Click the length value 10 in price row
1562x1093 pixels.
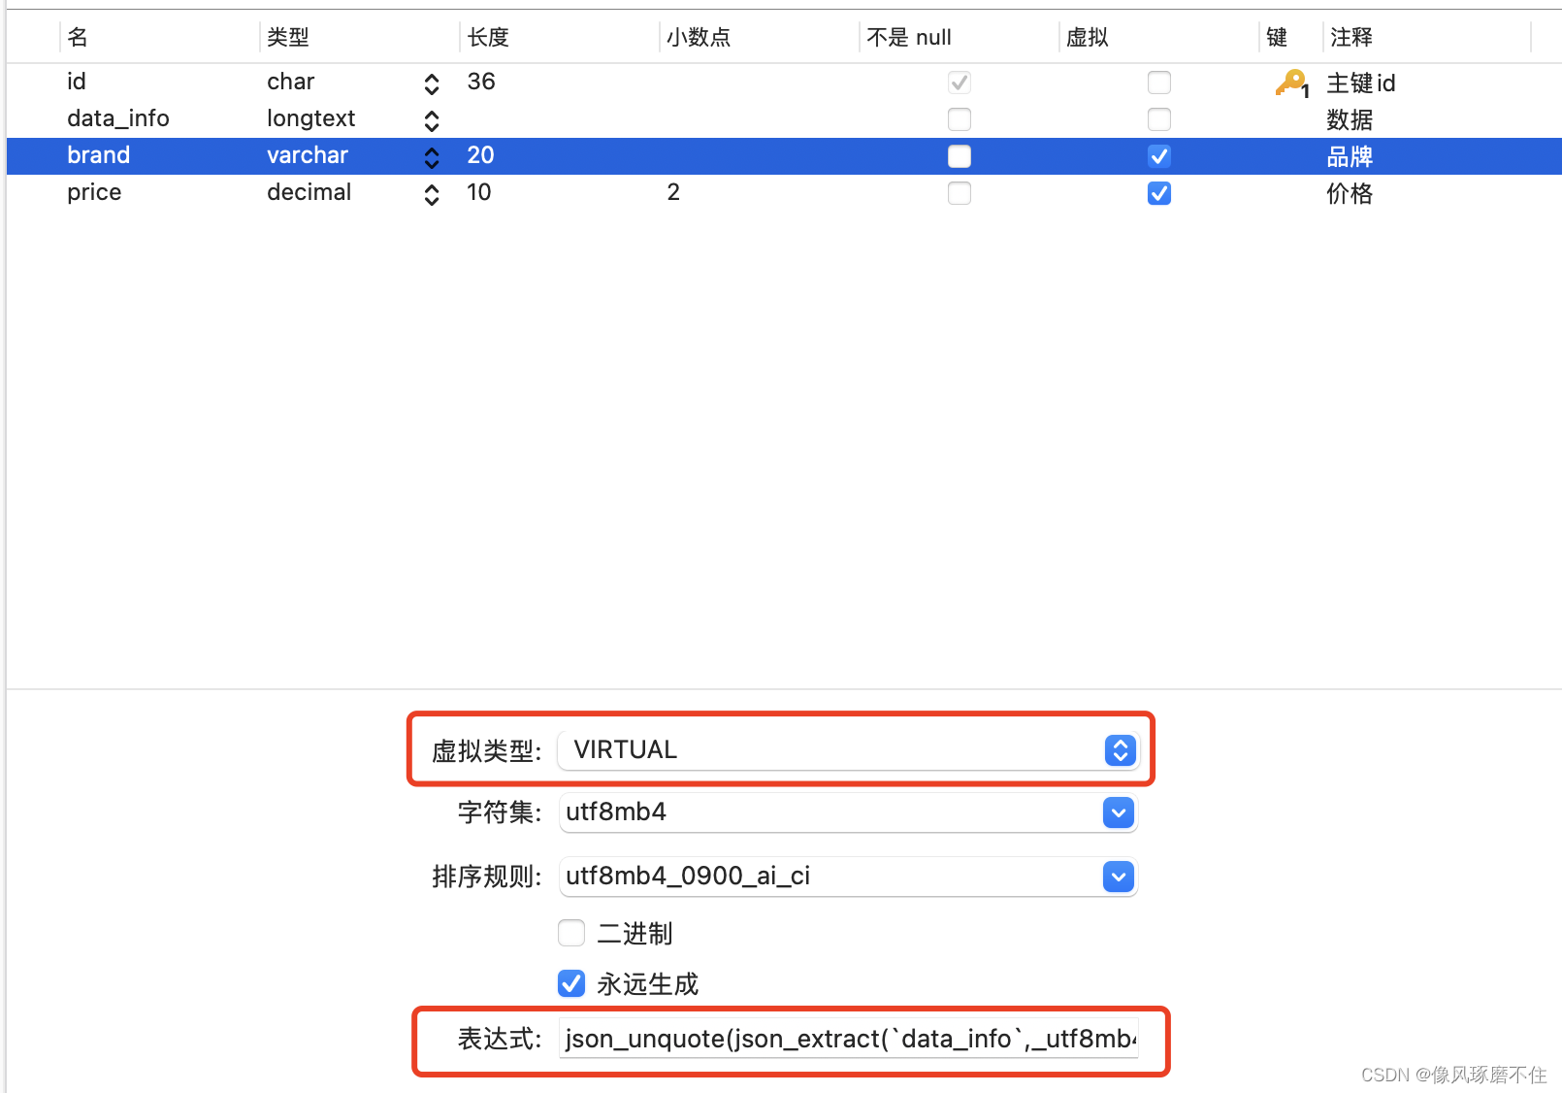click(479, 192)
